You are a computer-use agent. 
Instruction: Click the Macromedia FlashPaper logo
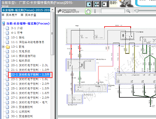68,11
